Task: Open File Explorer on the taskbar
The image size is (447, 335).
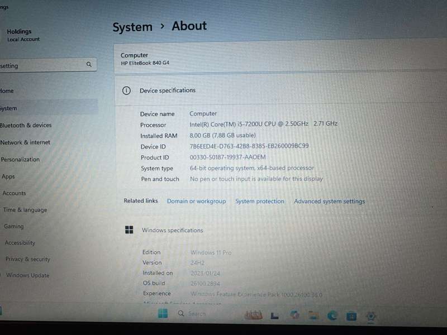Action: tap(313, 315)
